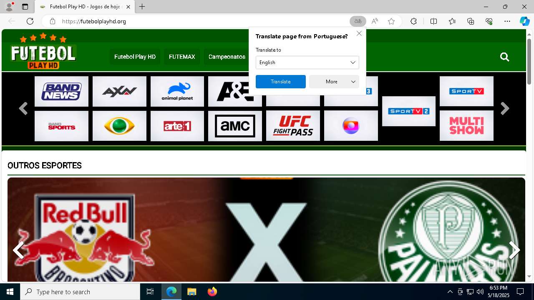The width and height of the screenshot is (534, 300).
Task: Open the Favorites list icon
Action: [x=452, y=21]
